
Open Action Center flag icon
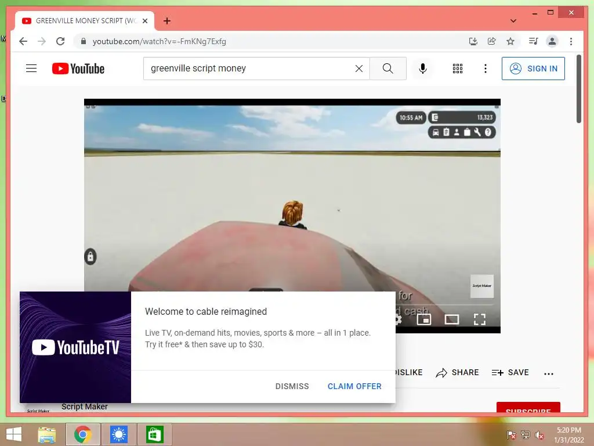[x=512, y=435]
